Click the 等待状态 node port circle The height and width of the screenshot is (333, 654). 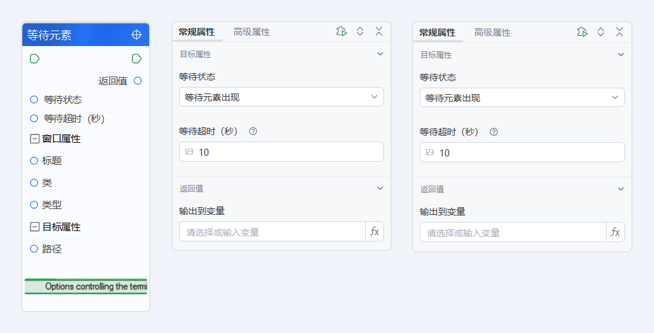pyautogui.click(x=34, y=100)
